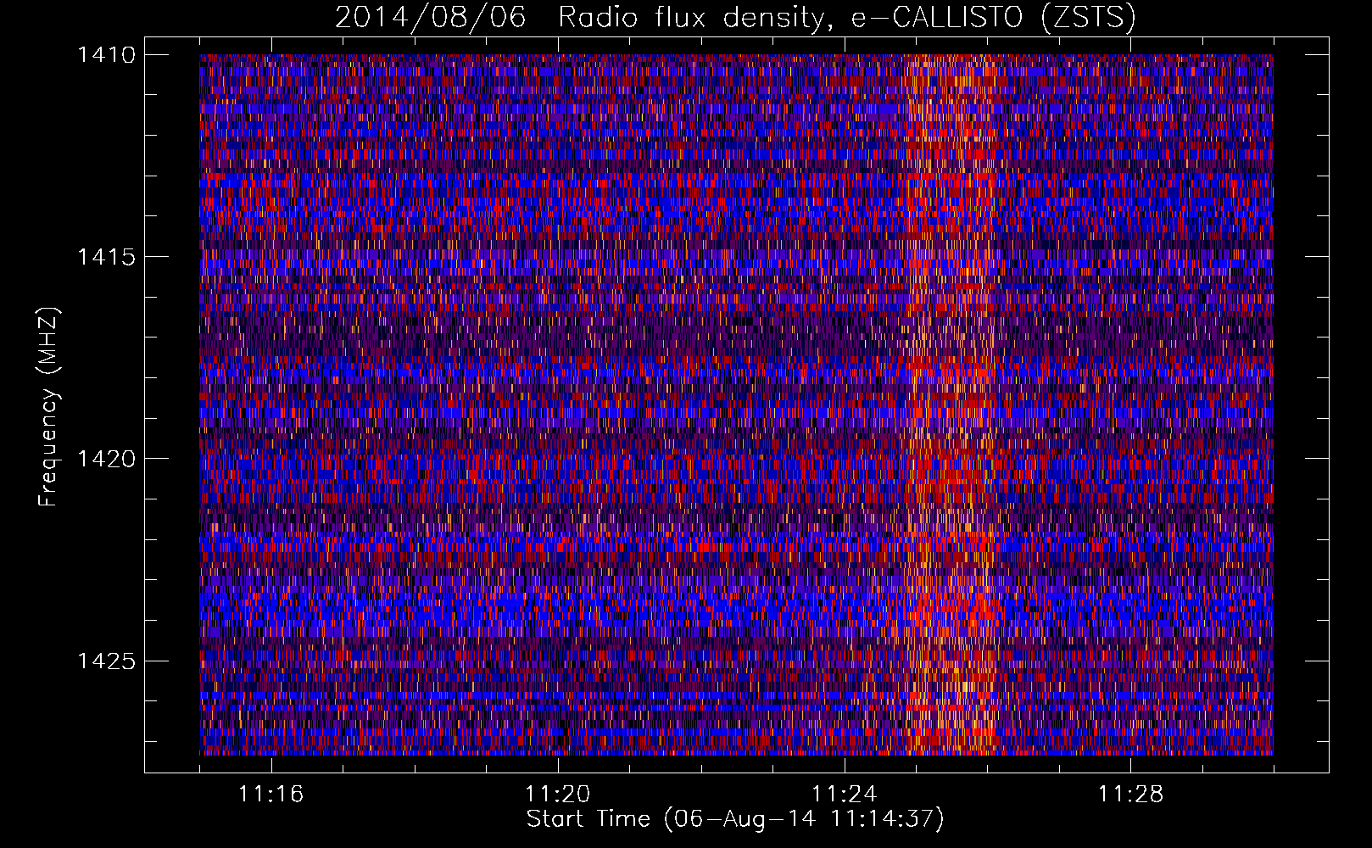Click the 11:16 time tick label
Image resolution: width=1372 pixels, height=848 pixels.
coord(270,795)
